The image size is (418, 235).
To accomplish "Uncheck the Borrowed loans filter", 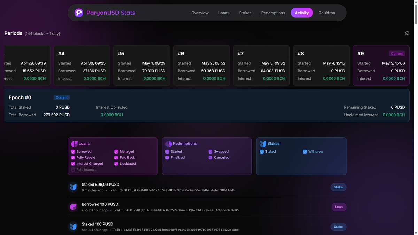I will pyautogui.click(x=73, y=152).
